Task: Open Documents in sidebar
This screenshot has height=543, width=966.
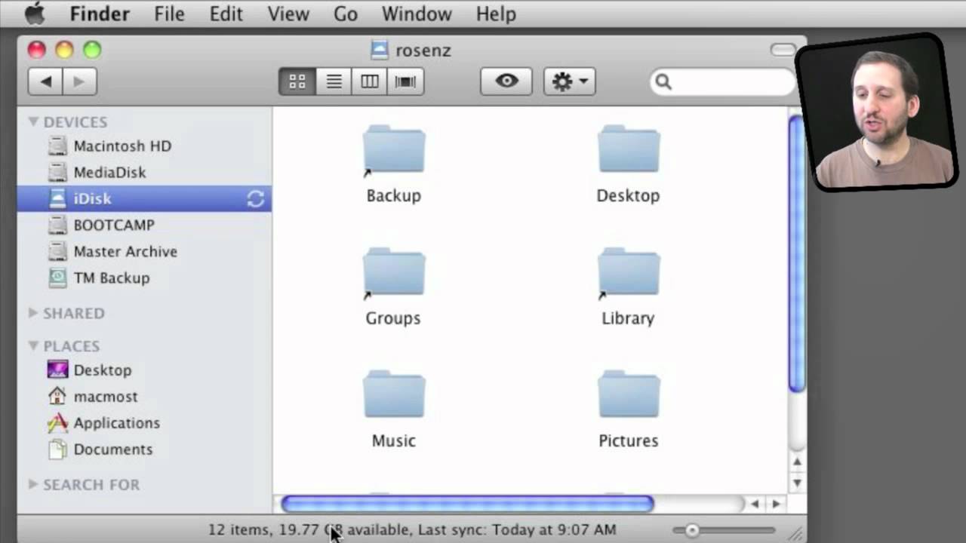Action: pyautogui.click(x=144, y=449)
